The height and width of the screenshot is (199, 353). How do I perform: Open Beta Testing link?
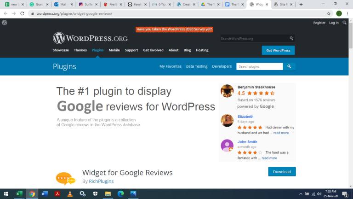[197, 66]
